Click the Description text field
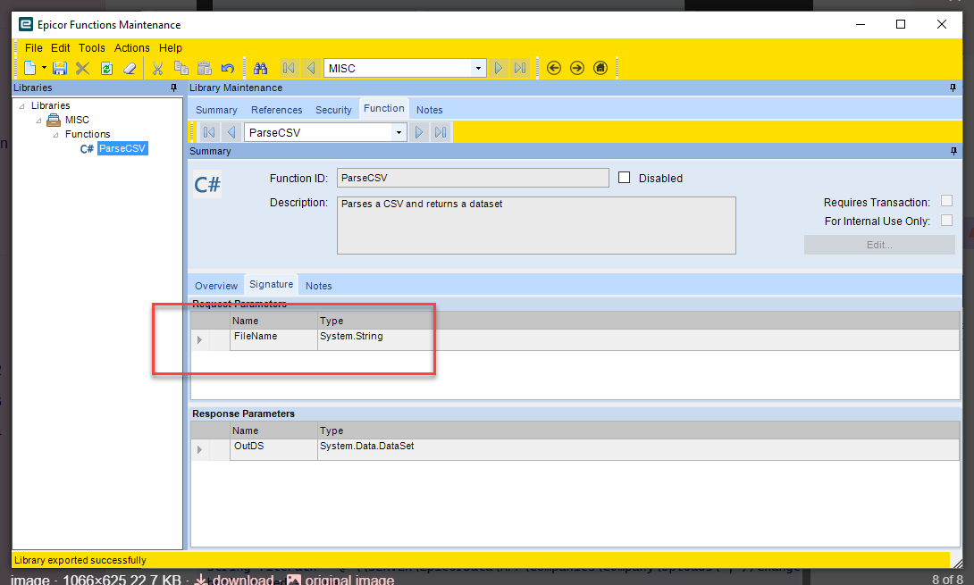 tap(536, 225)
